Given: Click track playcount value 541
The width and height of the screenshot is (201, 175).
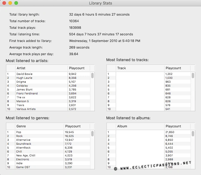Looking at the screenshot, I should 168,109.
